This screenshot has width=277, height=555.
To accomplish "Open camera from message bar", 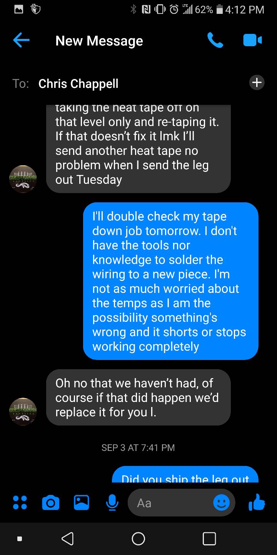I will tap(50, 503).
